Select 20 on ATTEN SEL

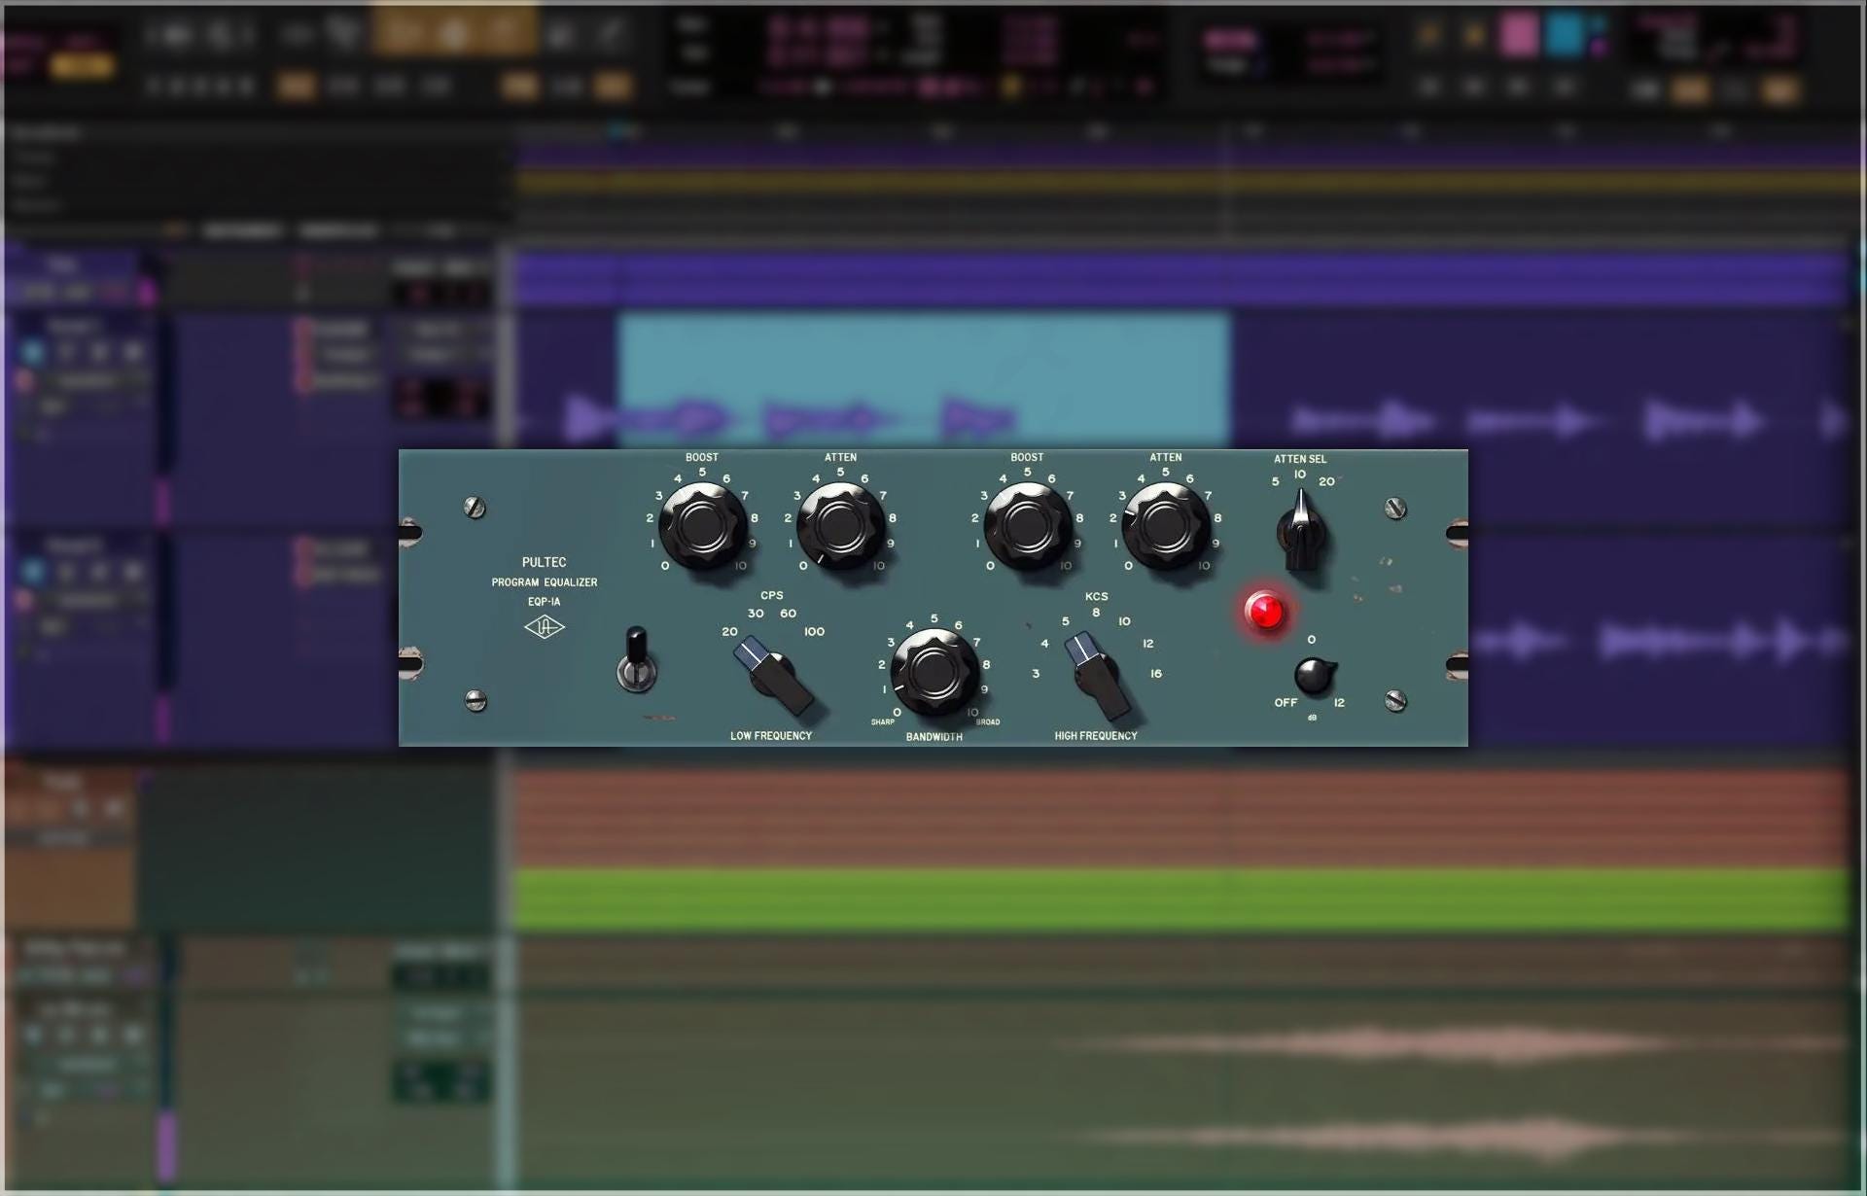point(1326,481)
